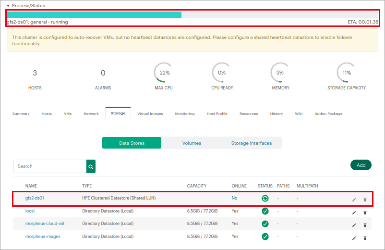Click green check status for morpheus-cloud-init
Screen dimensions: 385x250
click(x=265, y=224)
